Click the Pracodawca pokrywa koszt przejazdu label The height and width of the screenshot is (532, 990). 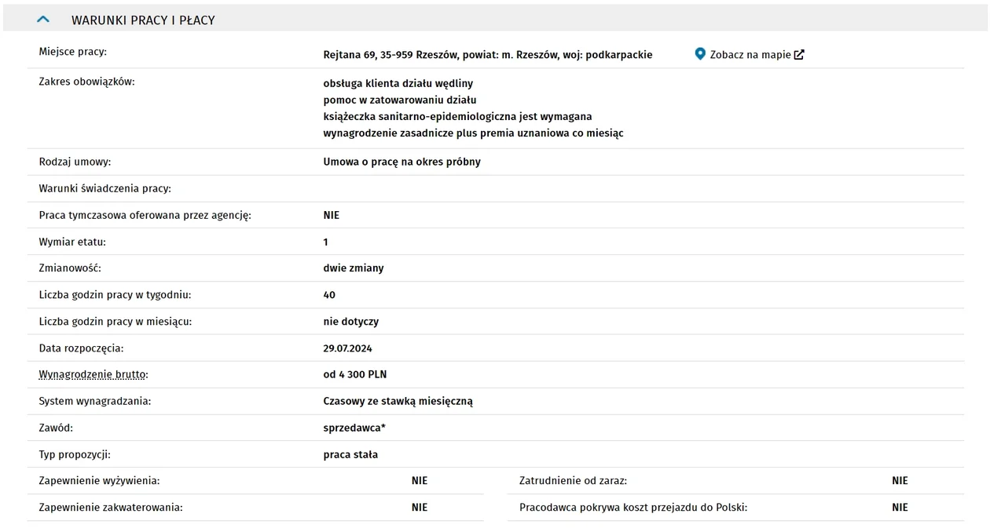click(633, 508)
